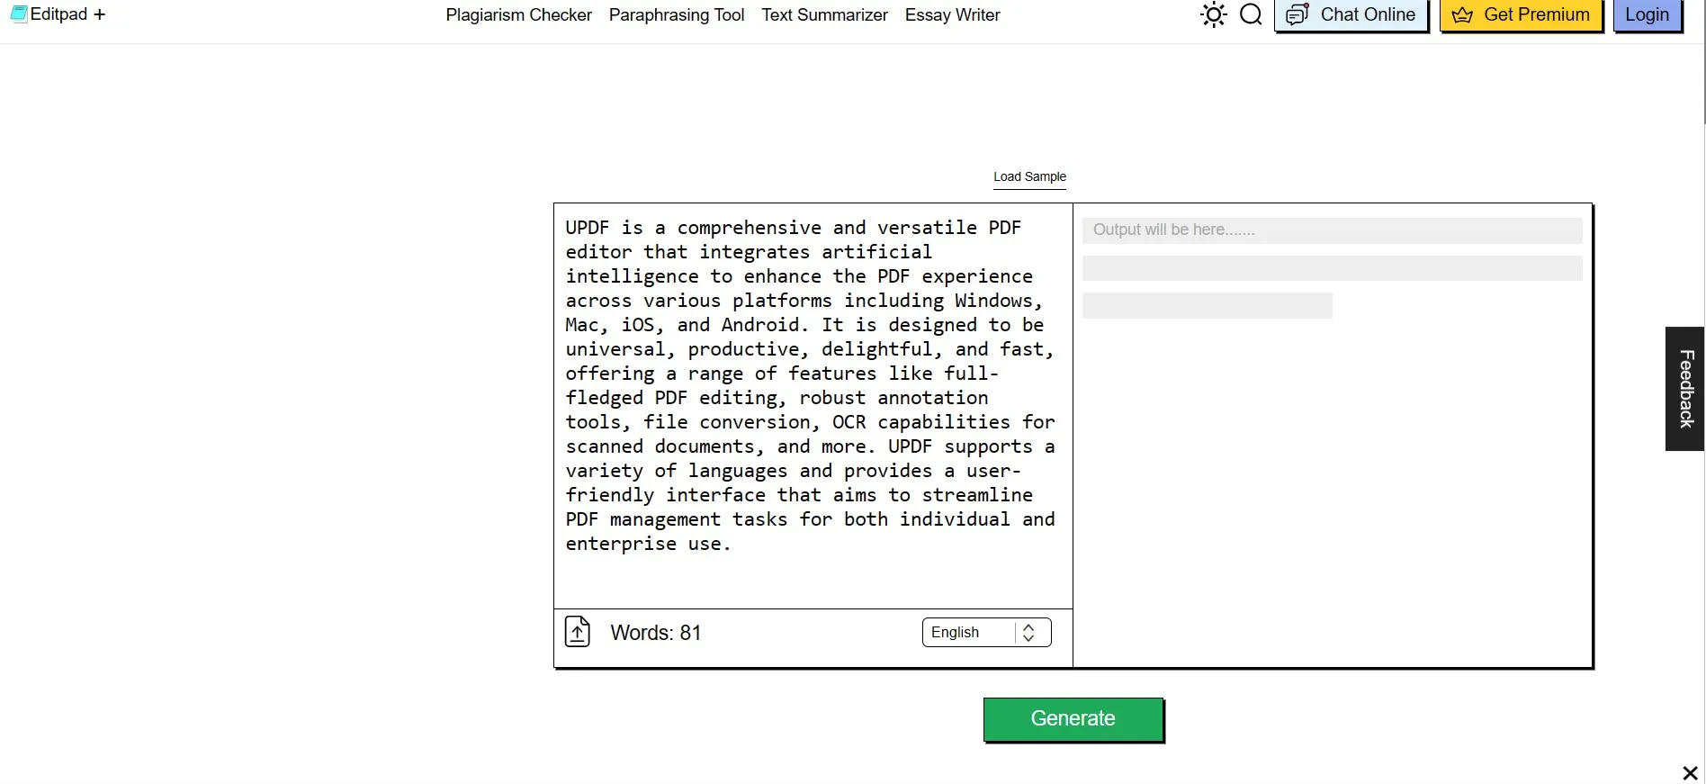Toggle the light/dark theme sun icon
1706x784 pixels.
(1214, 14)
